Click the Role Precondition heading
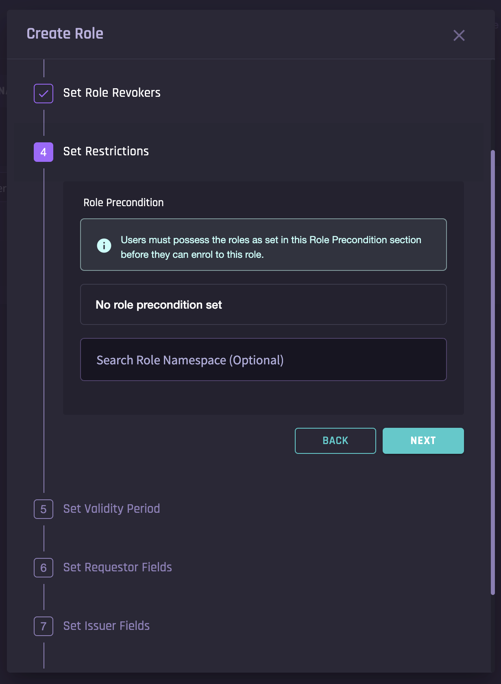Screen dimensions: 501x684 (124, 203)
